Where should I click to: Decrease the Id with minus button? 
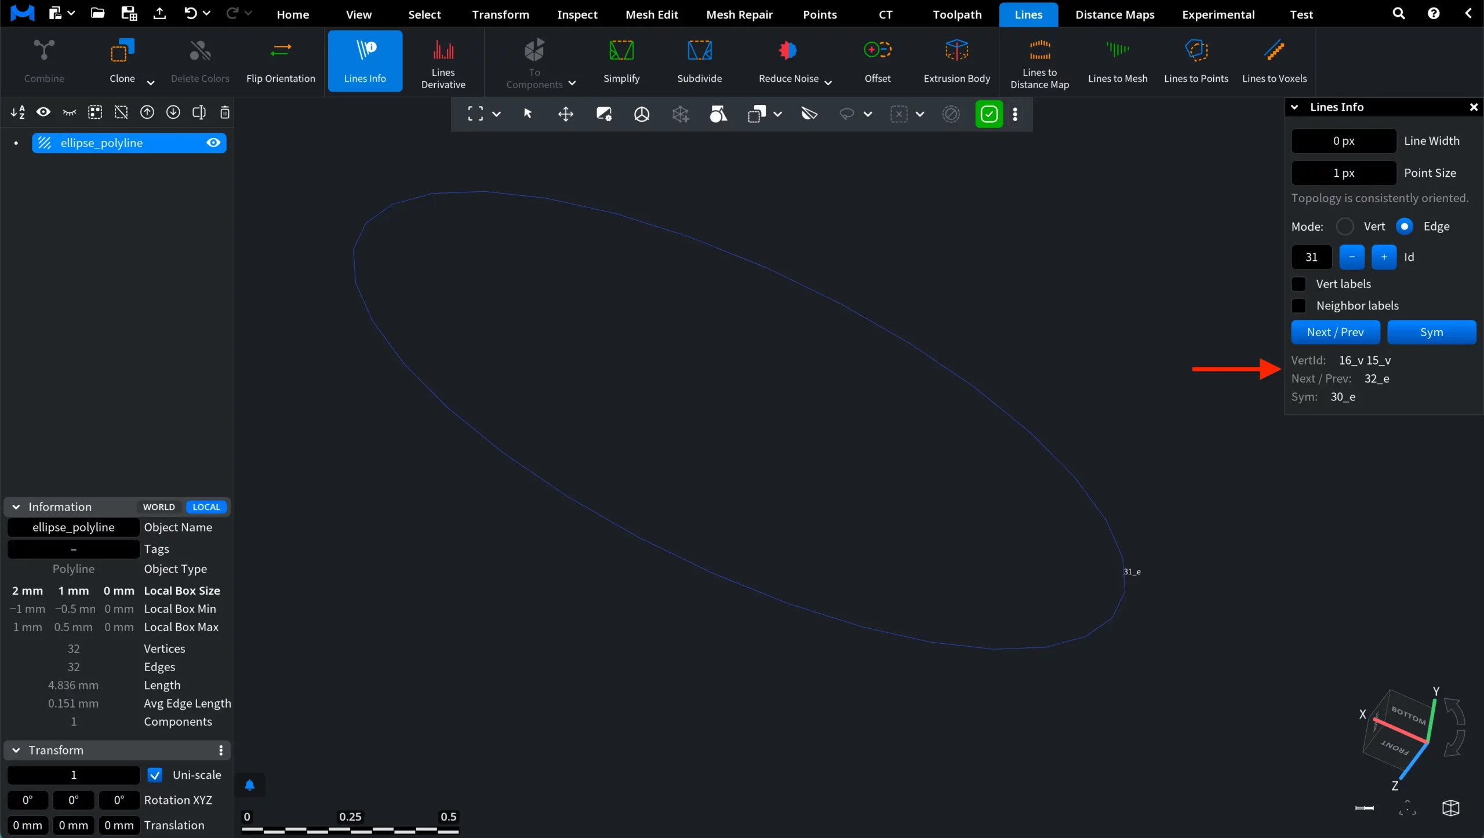1351,257
